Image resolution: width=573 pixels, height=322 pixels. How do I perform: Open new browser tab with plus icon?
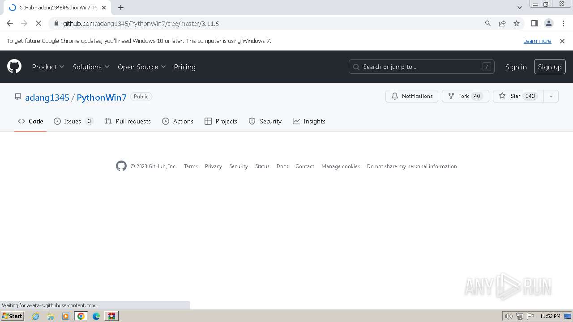tap(121, 8)
